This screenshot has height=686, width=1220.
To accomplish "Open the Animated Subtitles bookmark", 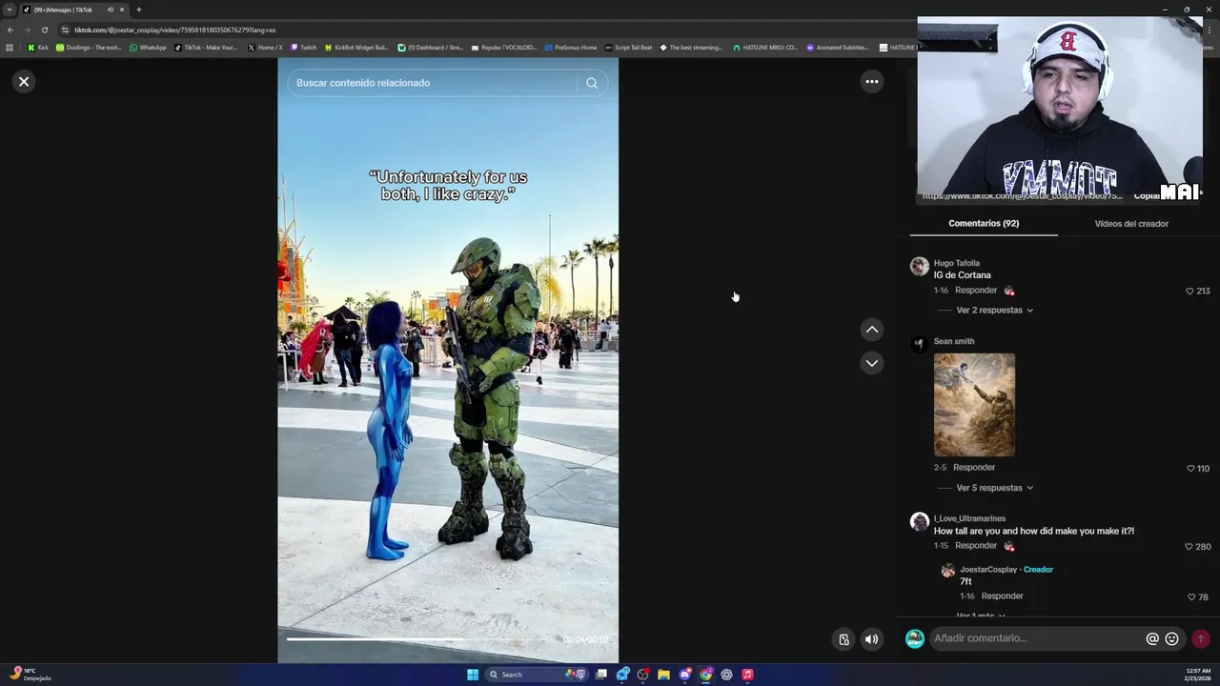I will click(x=838, y=47).
